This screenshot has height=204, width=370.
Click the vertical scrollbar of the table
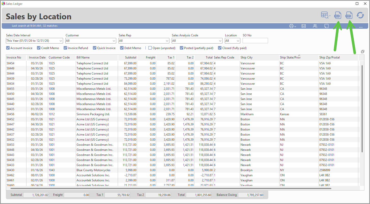[362, 109]
